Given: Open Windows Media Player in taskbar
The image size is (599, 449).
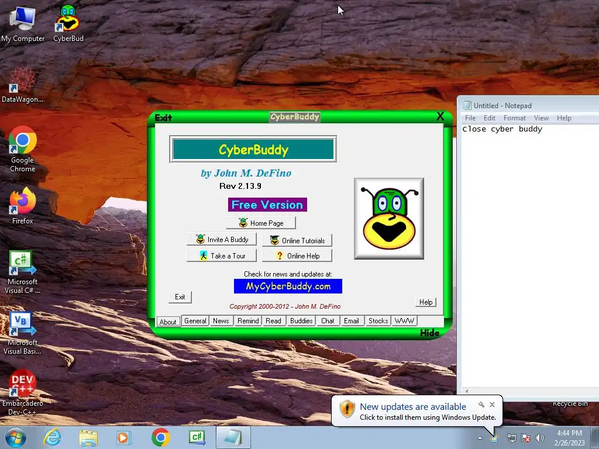Looking at the screenshot, I should click(x=123, y=437).
